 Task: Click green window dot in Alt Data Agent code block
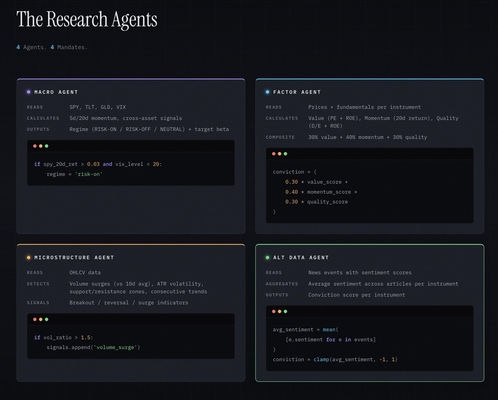coord(285,312)
